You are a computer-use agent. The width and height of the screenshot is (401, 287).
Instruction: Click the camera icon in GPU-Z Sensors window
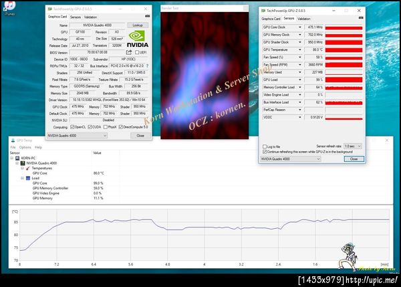[361, 17]
